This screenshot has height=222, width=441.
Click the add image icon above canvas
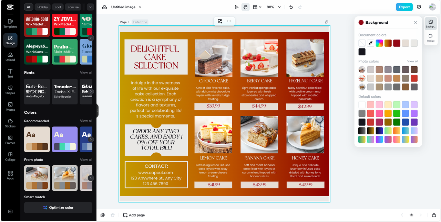coord(220,21)
